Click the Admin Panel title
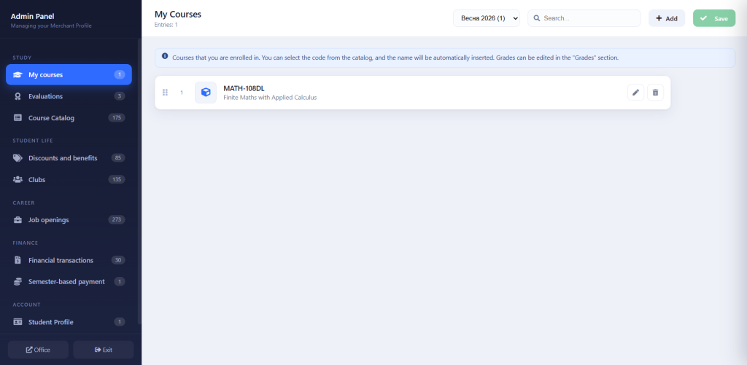The height and width of the screenshot is (365, 747). 32,16
